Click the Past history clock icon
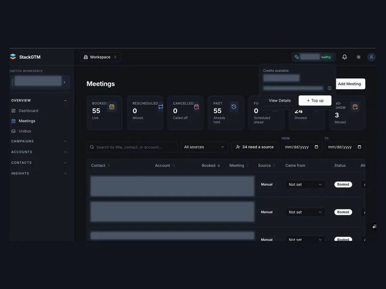386x289 pixels. [234, 106]
